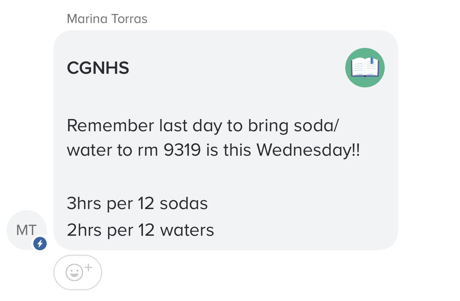Click the blue lightning bolt badge
The width and height of the screenshot is (460, 301).
pyautogui.click(x=40, y=244)
